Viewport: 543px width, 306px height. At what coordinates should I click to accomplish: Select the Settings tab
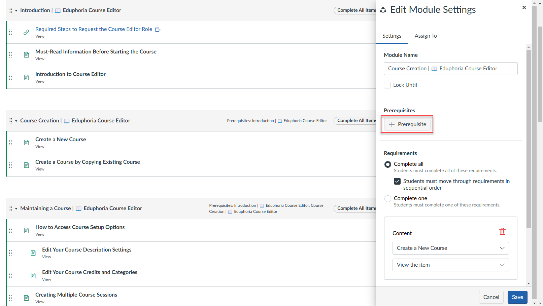coord(392,36)
